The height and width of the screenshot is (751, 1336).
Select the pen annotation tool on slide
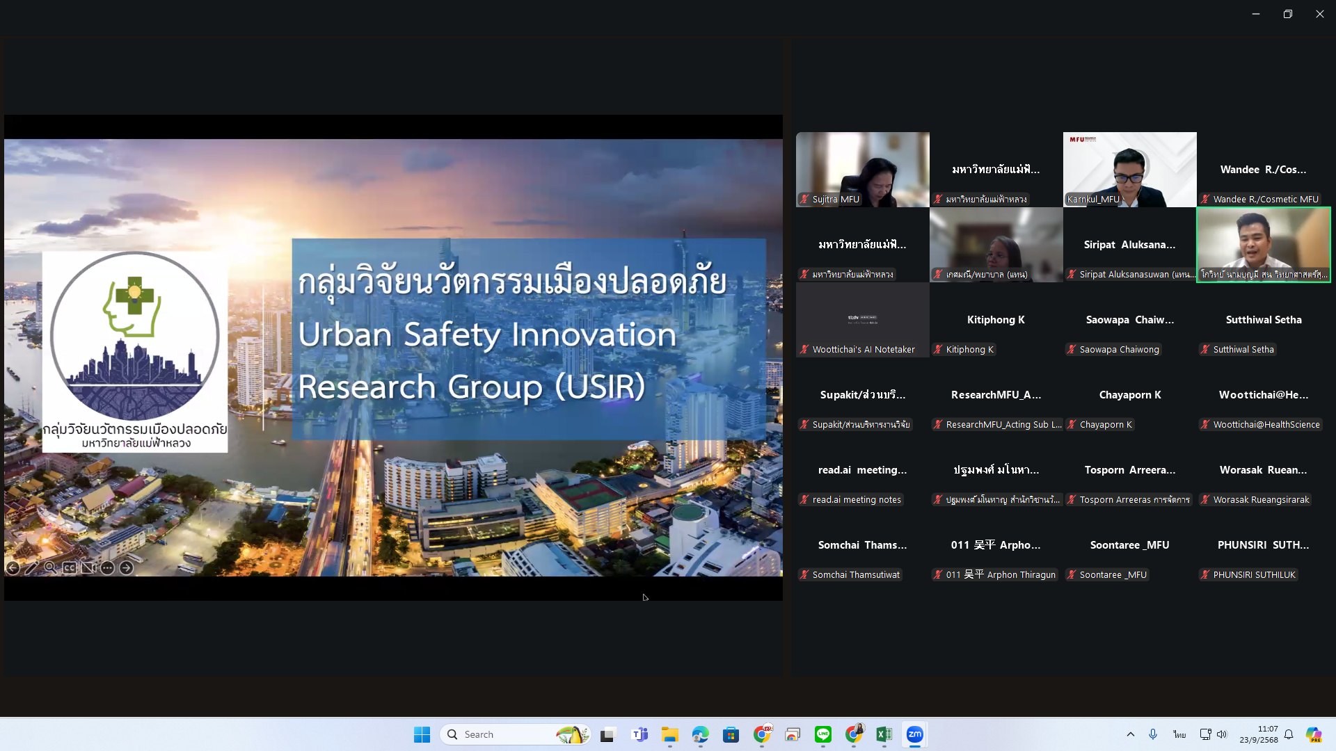point(31,568)
